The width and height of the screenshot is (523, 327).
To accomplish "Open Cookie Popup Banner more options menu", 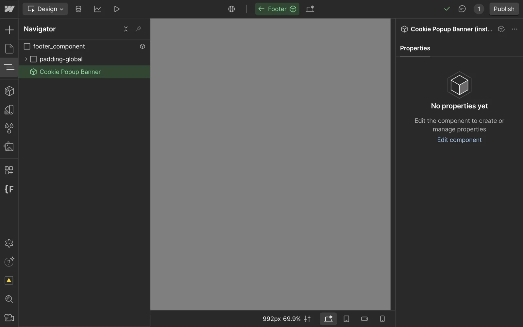I will point(515,29).
